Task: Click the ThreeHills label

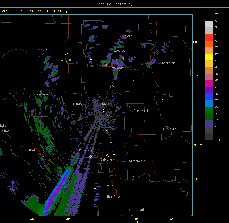Action: 142,111
